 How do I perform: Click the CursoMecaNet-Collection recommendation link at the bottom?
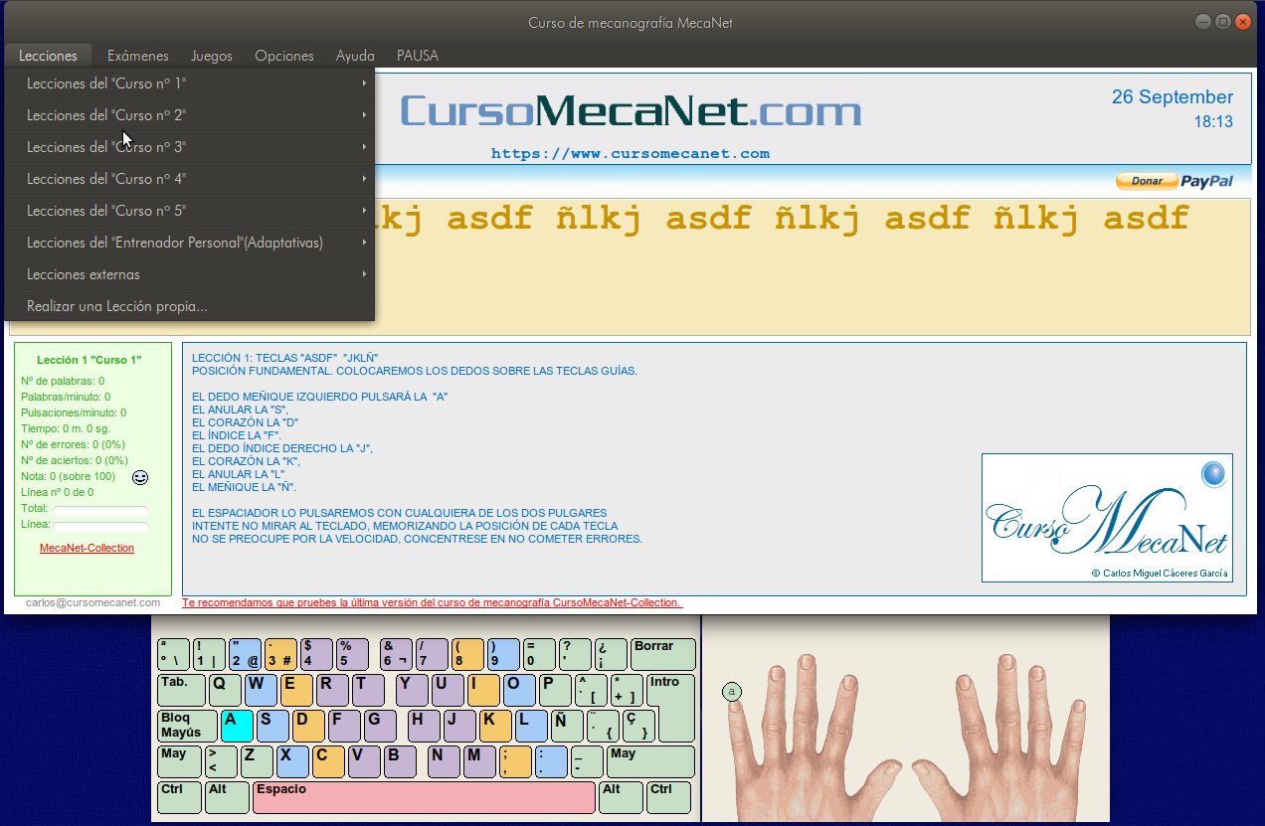coord(432,602)
